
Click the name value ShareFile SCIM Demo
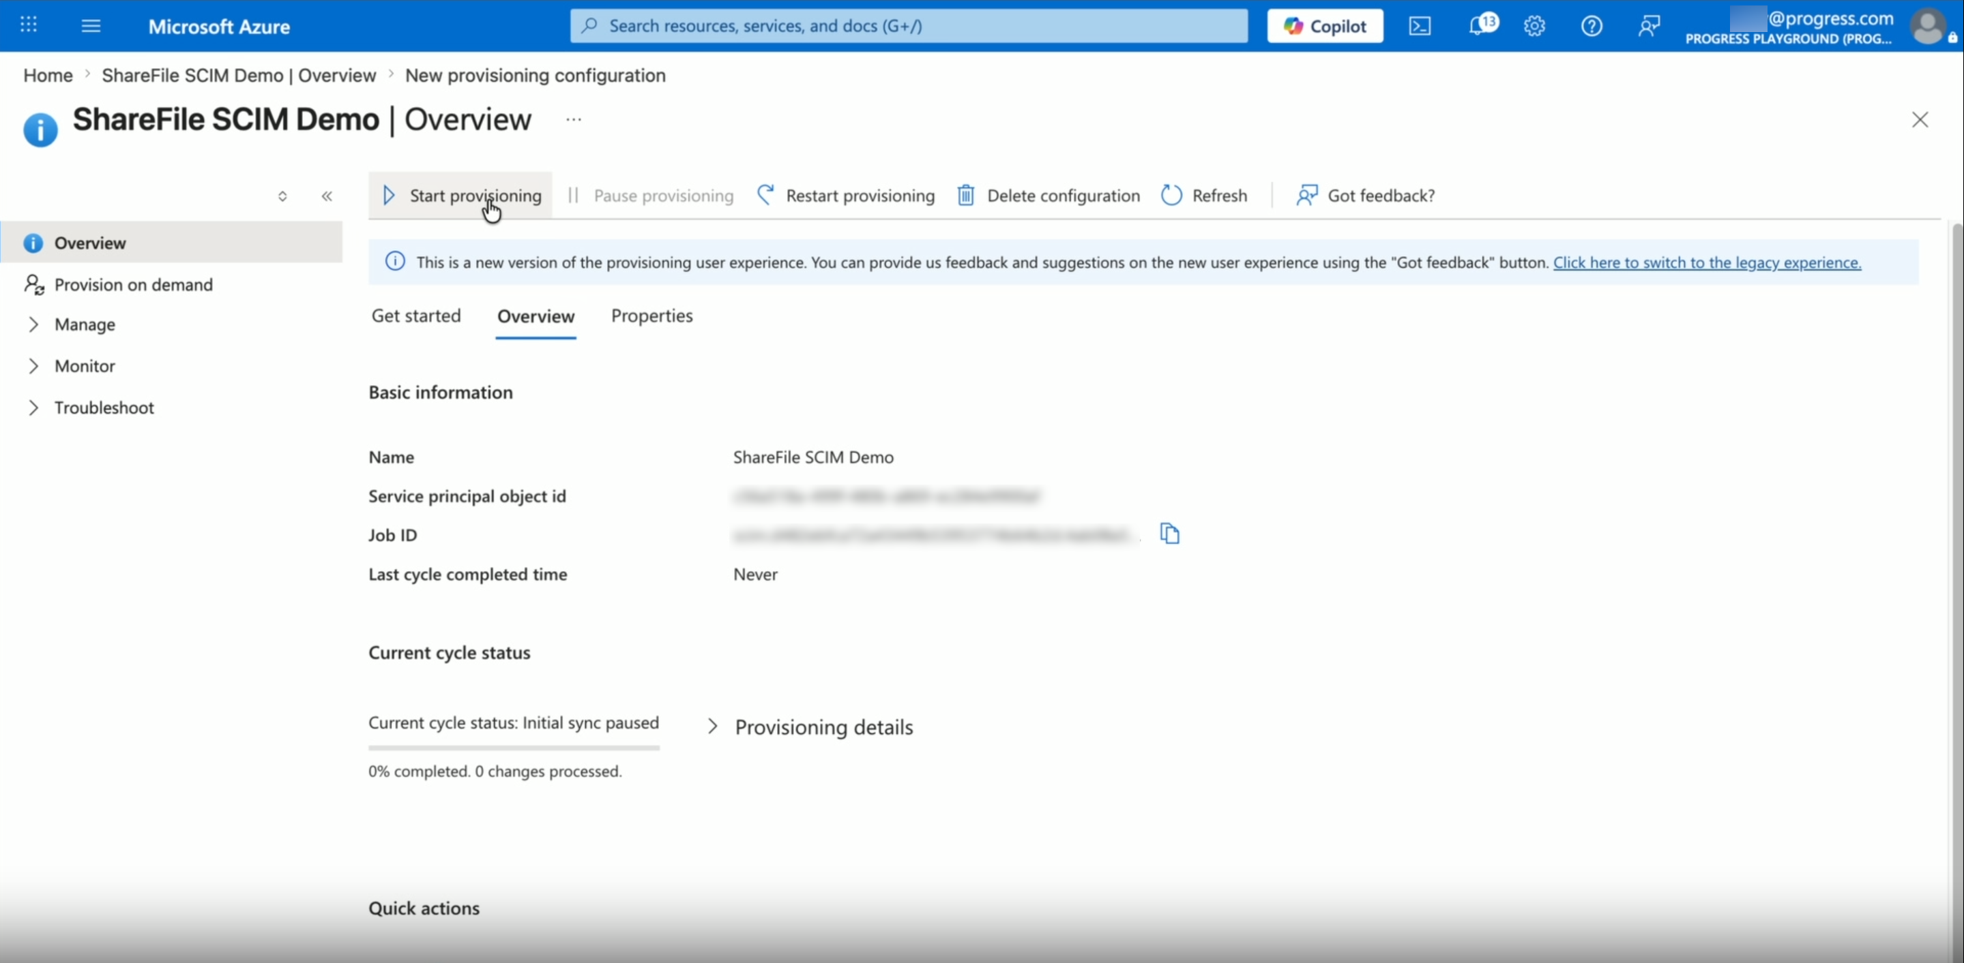tap(814, 457)
